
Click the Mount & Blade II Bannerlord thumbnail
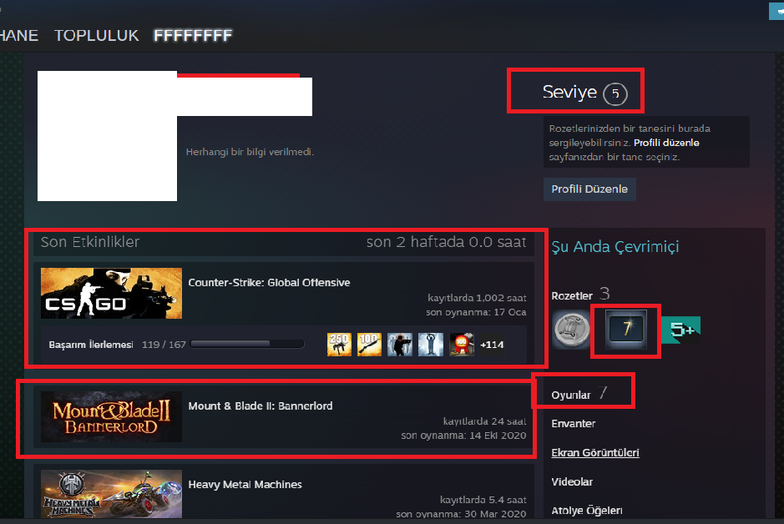coord(112,416)
